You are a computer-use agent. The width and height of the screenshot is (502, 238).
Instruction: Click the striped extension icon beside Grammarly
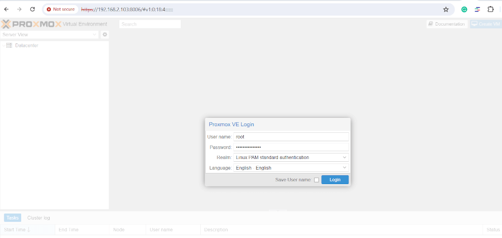click(477, 9)
